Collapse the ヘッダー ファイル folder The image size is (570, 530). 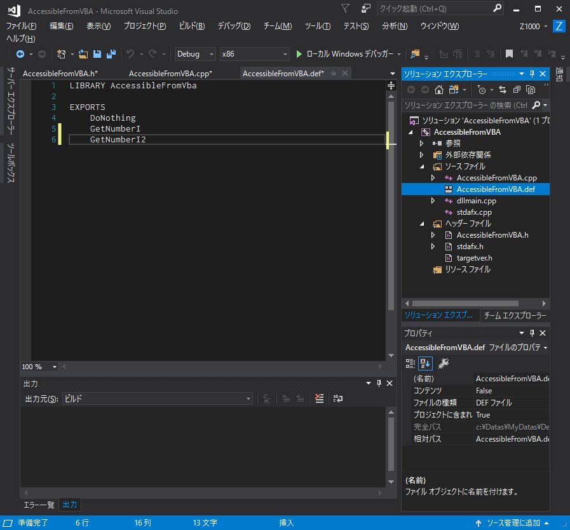click(x=422, y=224)
